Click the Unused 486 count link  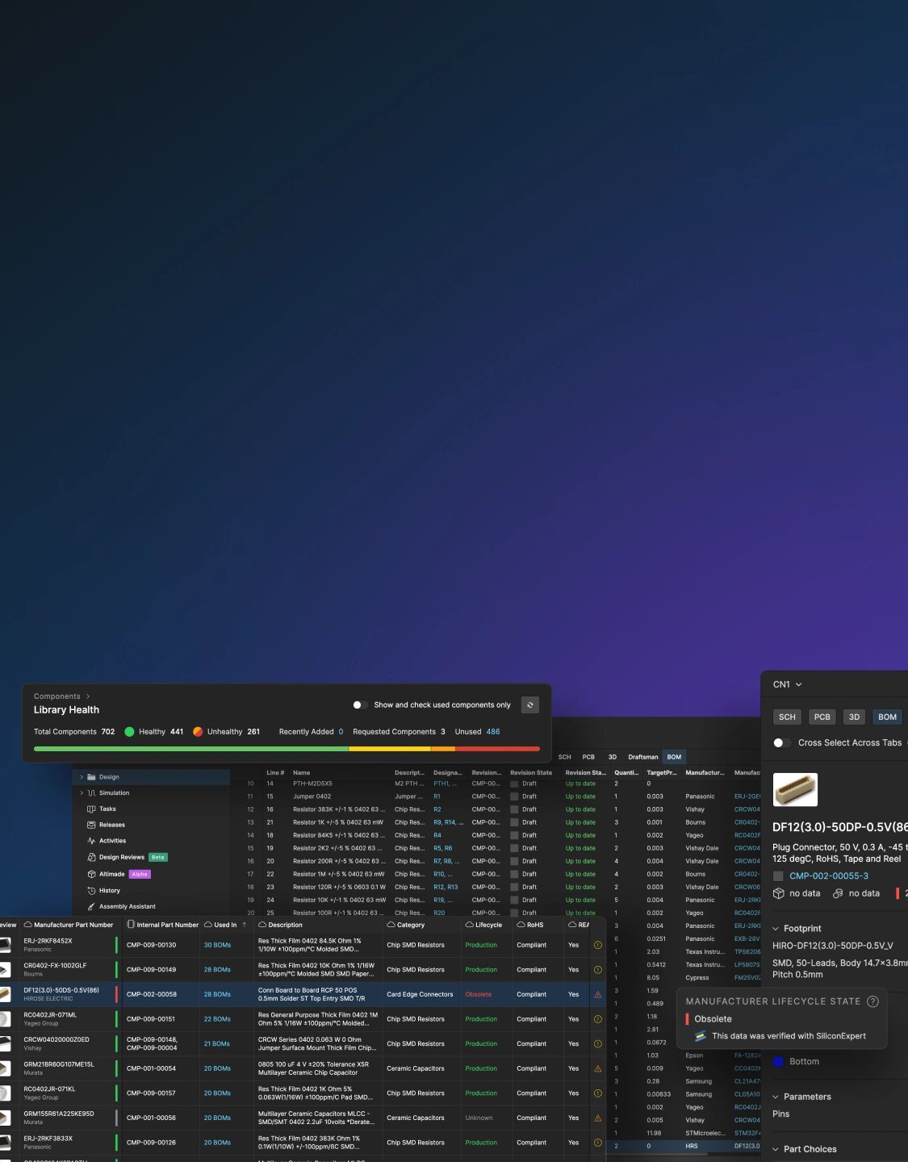(492, 732)
